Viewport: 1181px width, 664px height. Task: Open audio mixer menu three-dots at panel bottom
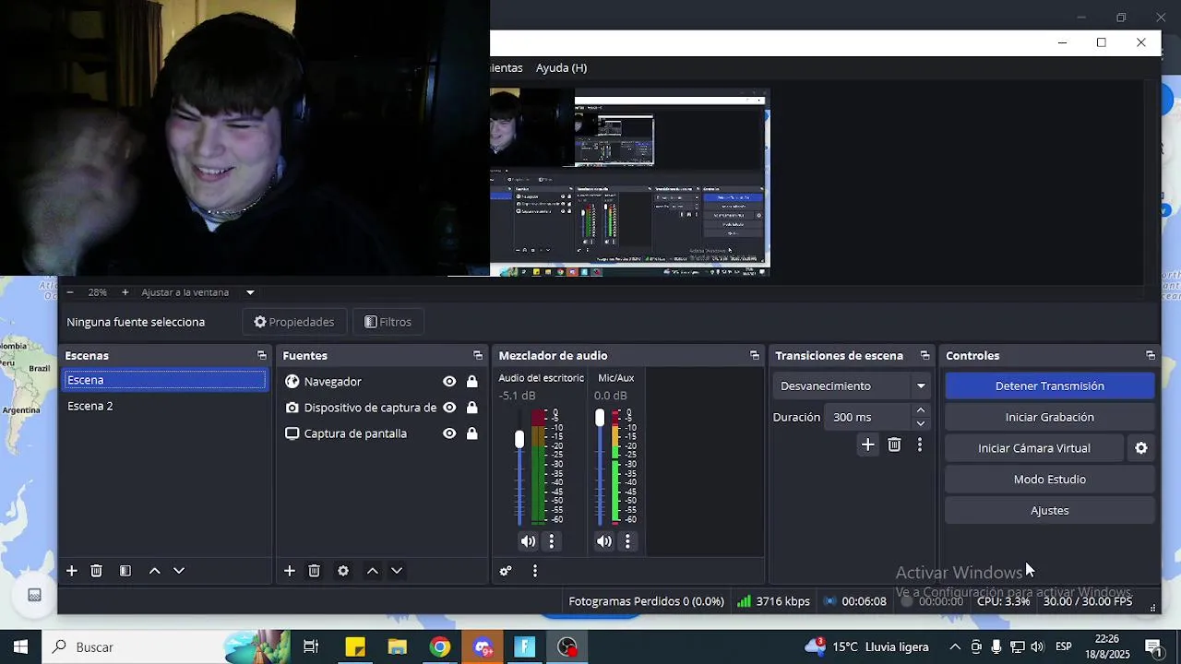(x=535, y=571)
